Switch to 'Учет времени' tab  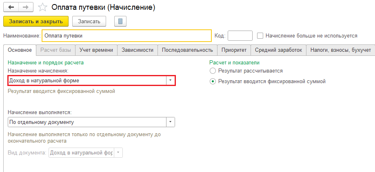[96, 50]
